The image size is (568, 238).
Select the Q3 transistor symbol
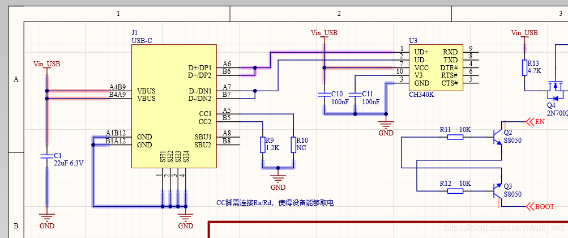pyautogui.click(x=498, y=191)
